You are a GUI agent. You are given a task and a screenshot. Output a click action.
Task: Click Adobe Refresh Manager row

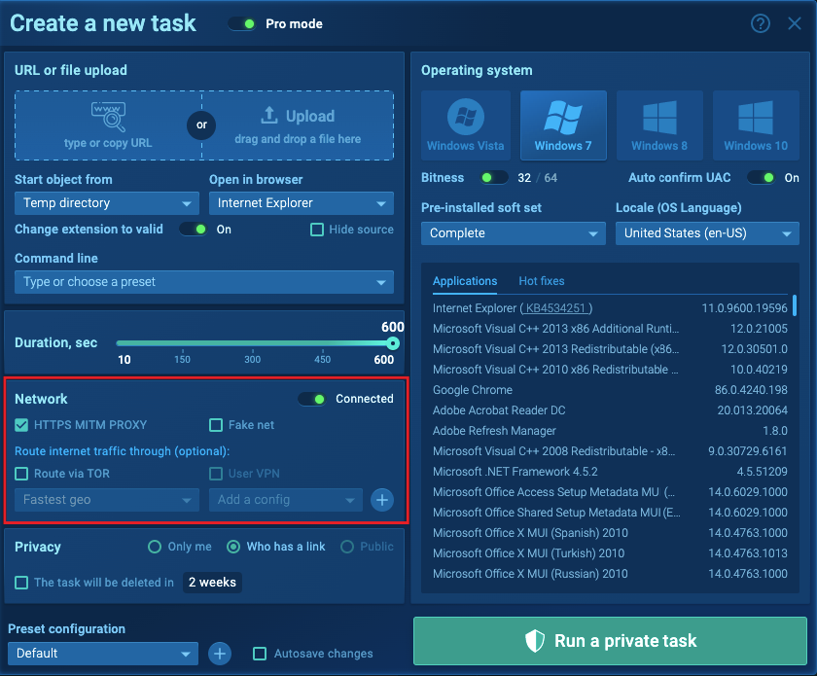tap(610, 431)
